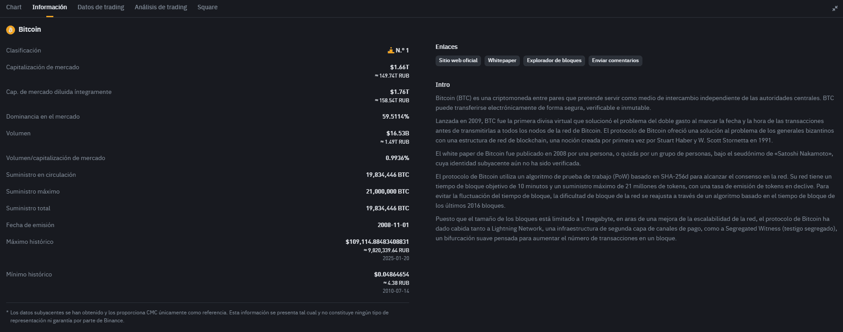843x332 pixels.
Task: Select the Información tab
Action: click(x=50, y=7)
